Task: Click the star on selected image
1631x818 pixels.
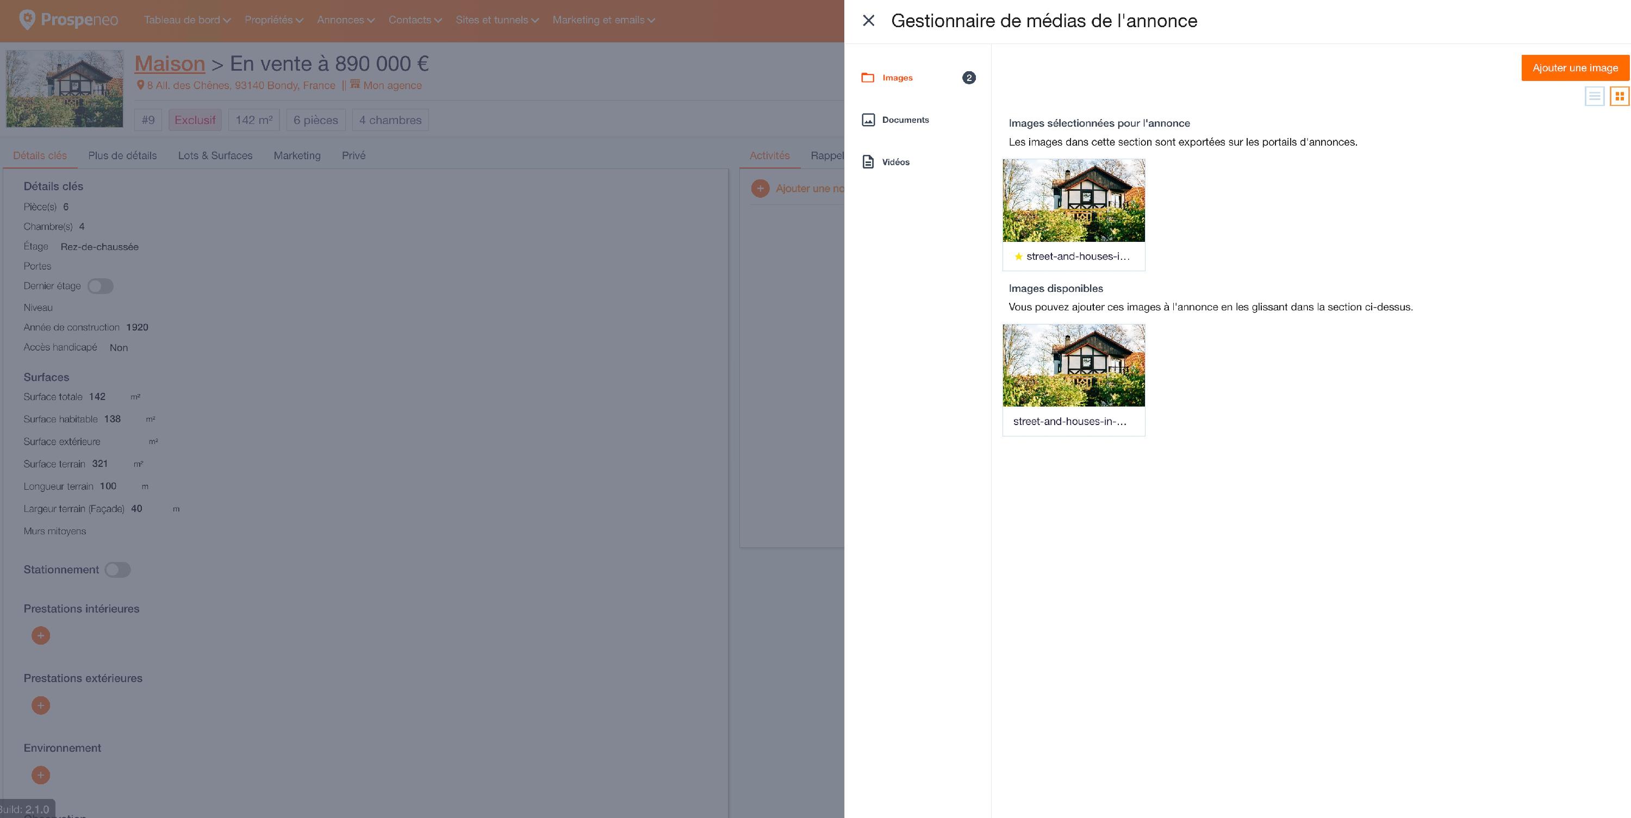Action: [x=1018, y=257]
